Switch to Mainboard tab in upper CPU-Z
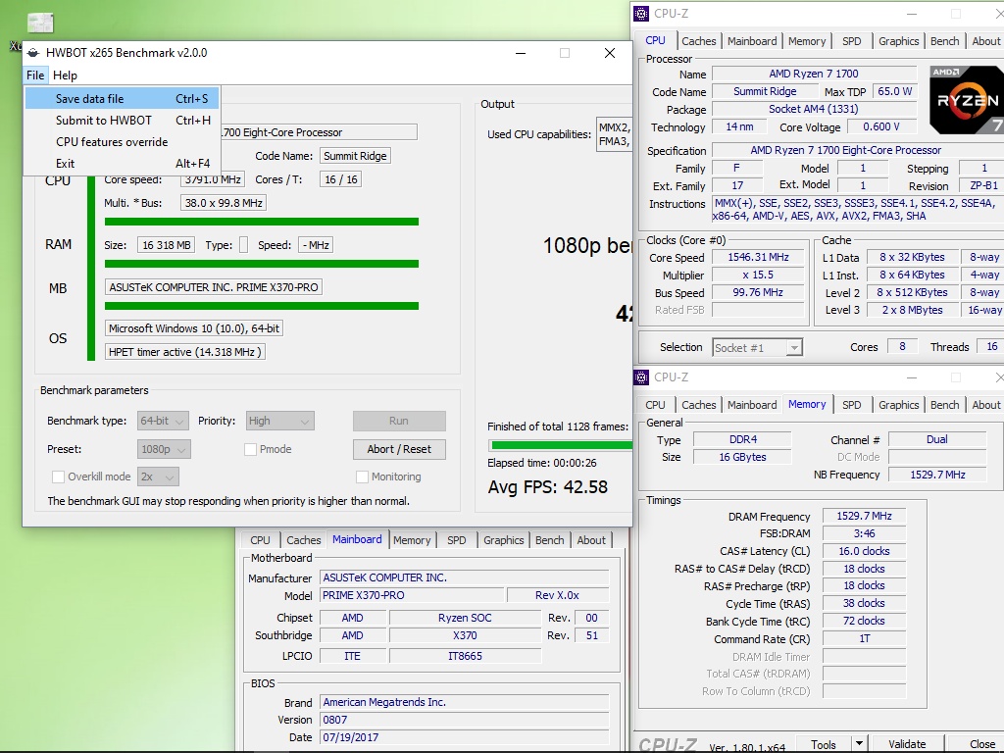 click(x=752, y=41)
